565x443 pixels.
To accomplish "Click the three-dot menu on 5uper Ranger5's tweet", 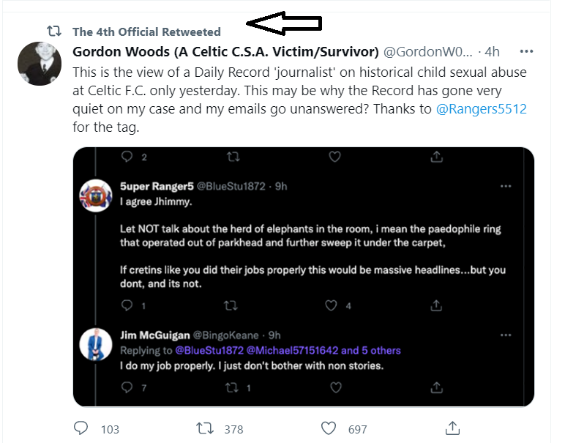I will point(506,187).
